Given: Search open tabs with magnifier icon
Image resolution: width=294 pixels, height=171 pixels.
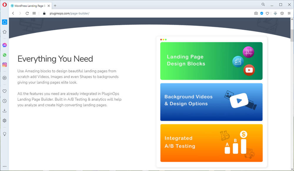Looking at the screenshot, I should 263,4.
